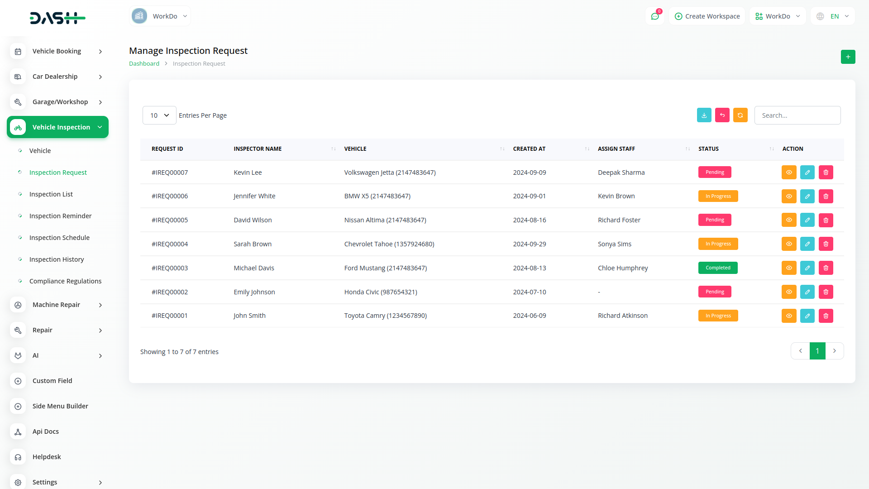Viewport: 869px width, 489px height.
Task: View request #IREQ00003 with eye icon
Action: [788, 268]
